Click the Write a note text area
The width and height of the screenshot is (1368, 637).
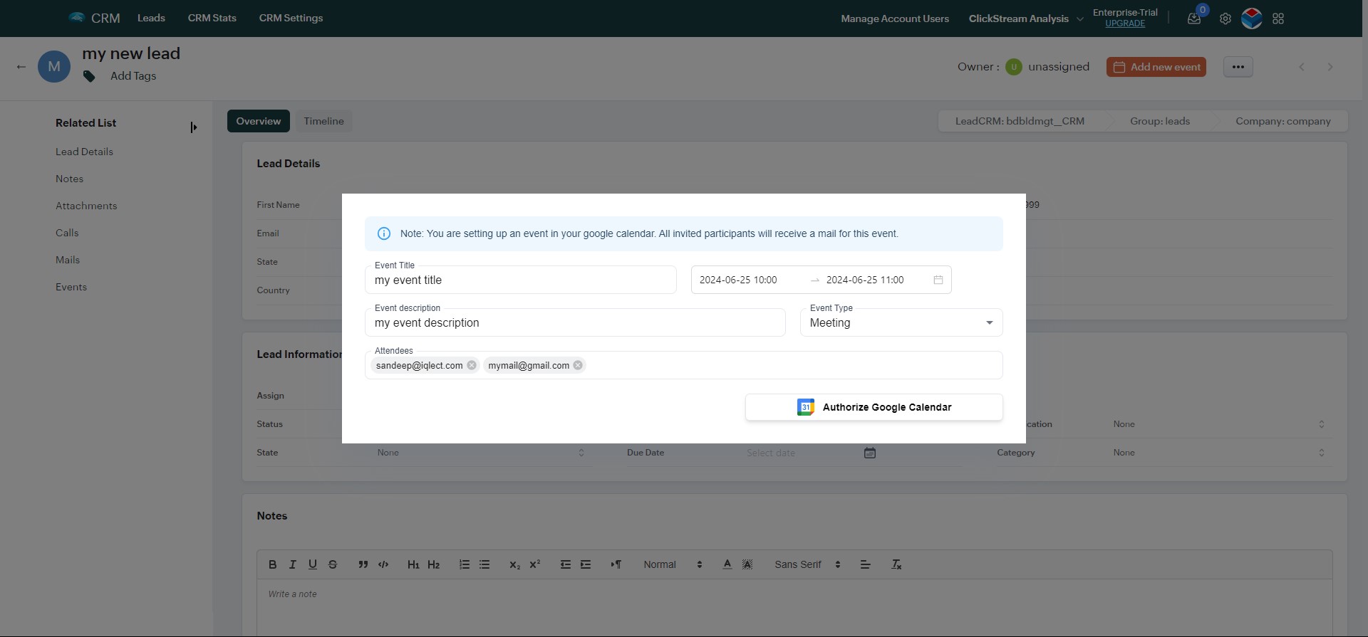tap(794, 607)
